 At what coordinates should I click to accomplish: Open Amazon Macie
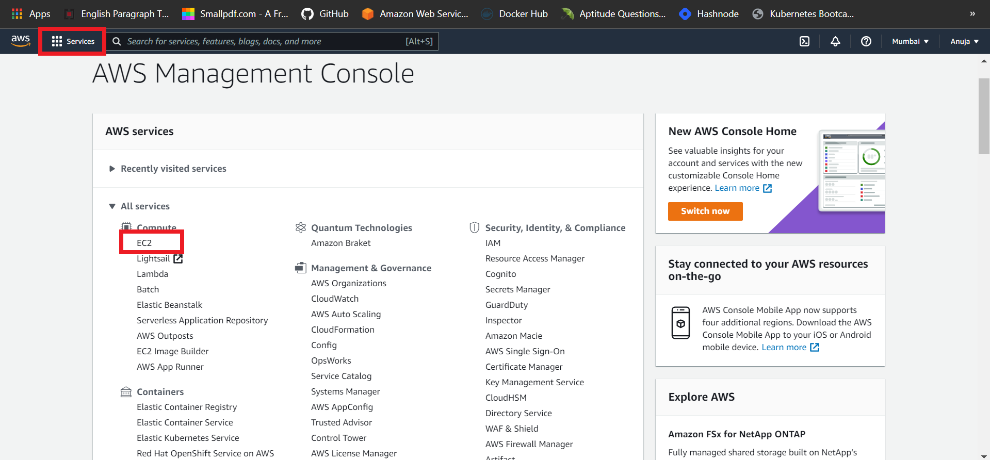point(513,336)
